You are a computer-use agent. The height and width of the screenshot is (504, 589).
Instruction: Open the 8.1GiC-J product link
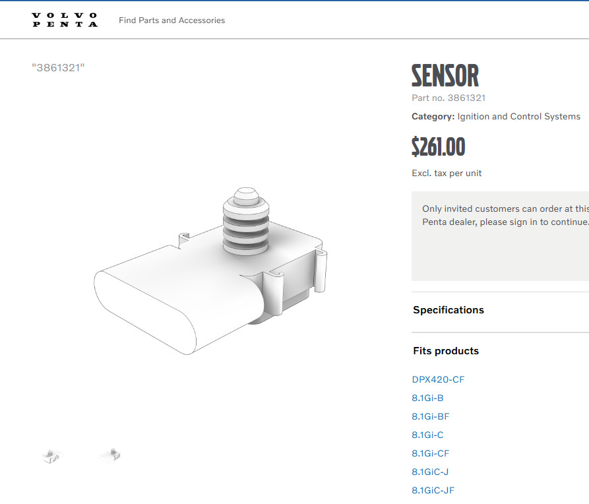(430, 472)
